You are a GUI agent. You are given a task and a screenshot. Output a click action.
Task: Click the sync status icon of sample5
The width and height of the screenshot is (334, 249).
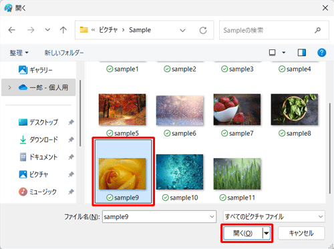(110, 134)
